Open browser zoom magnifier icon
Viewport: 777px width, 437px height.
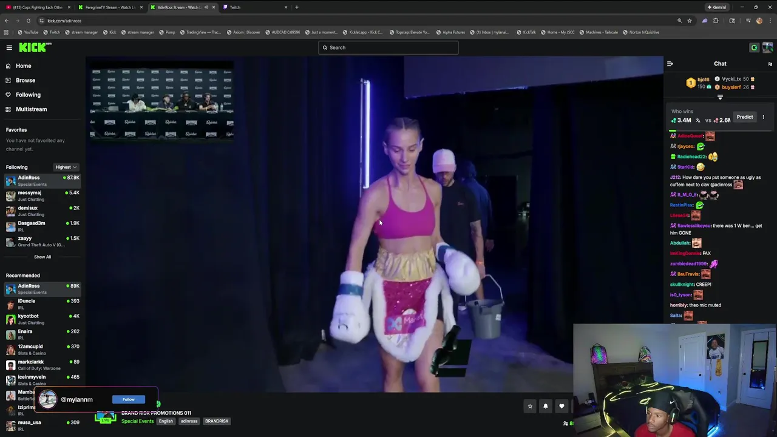click(x=679, y=21)
